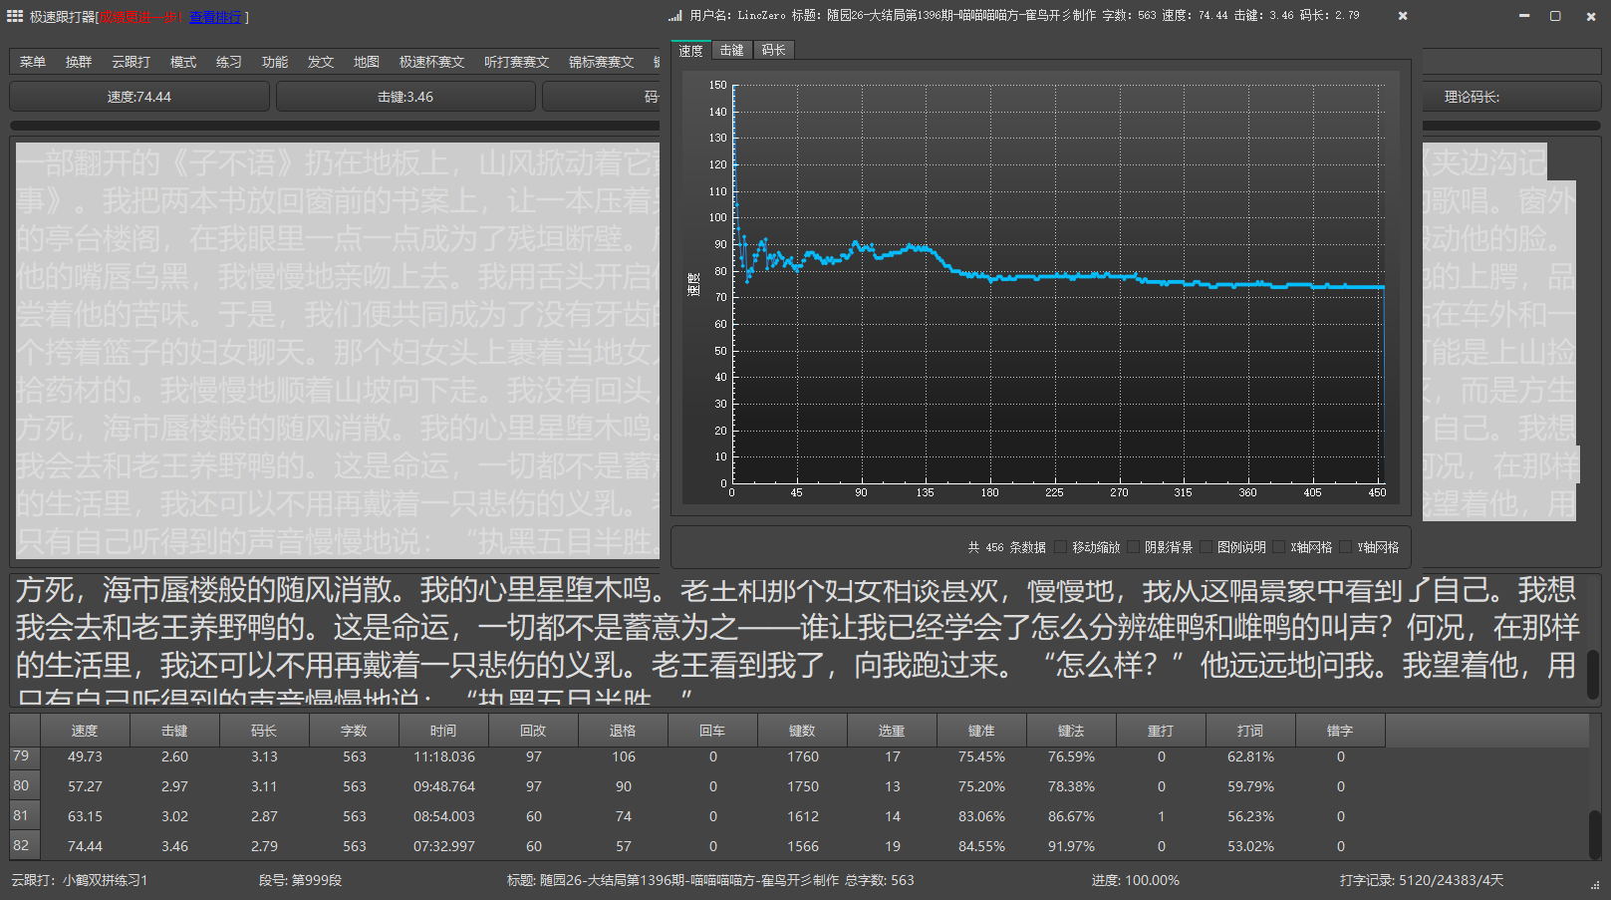
Task: Toggle the 阴影背景 checkbox
Action: pyautogui.click(x=1134, y=547)
